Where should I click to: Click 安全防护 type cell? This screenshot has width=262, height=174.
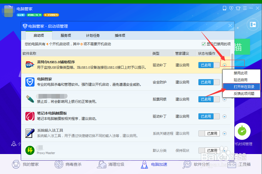(x=160, y=82)
